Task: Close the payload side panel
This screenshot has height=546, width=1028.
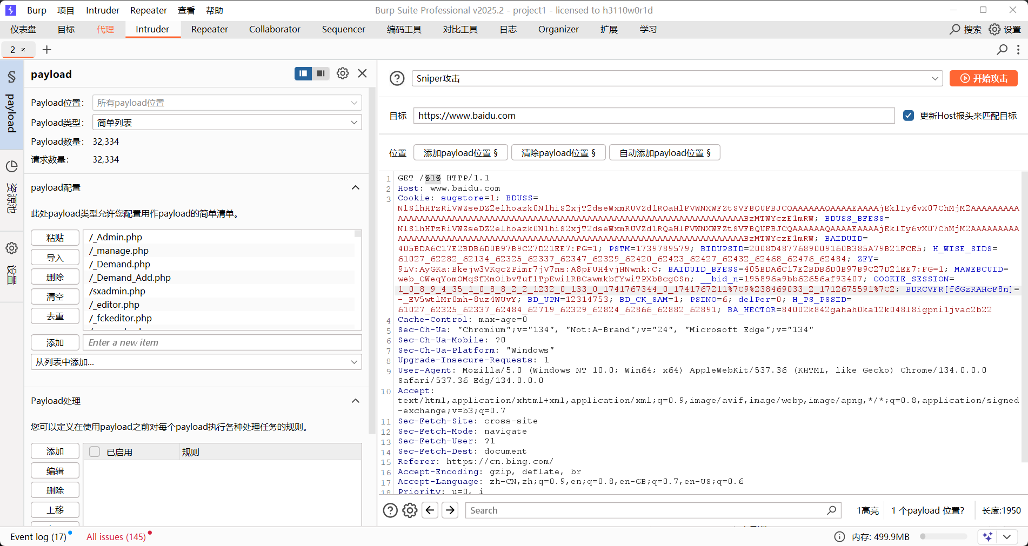Action: point(363,73)
